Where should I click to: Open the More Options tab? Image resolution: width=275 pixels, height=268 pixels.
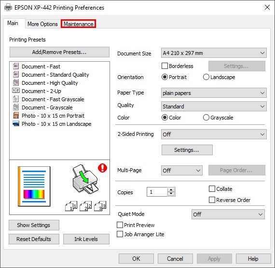coord(42,24)
